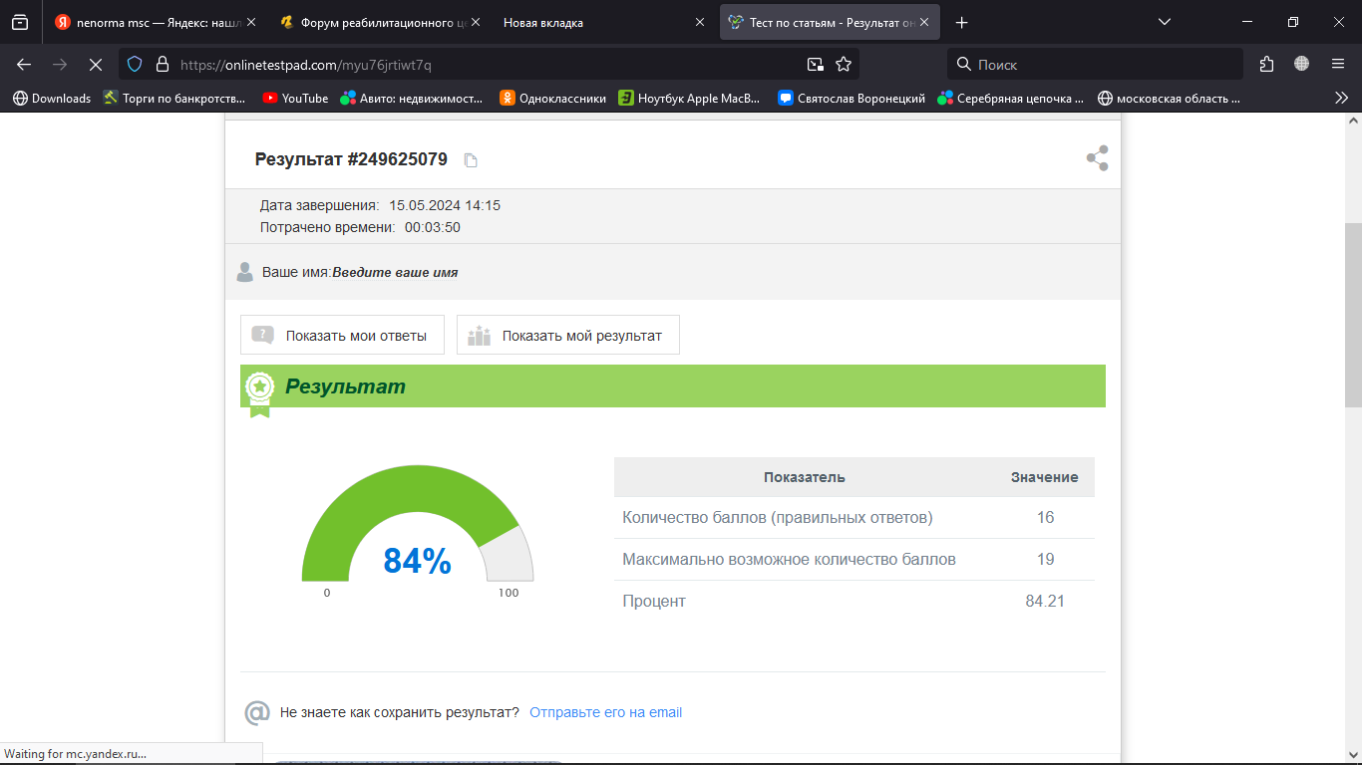The width and height of the screenshot is (1362, 765).
Task: Click the share icon beside the result header
Action: coord(1097,158)
